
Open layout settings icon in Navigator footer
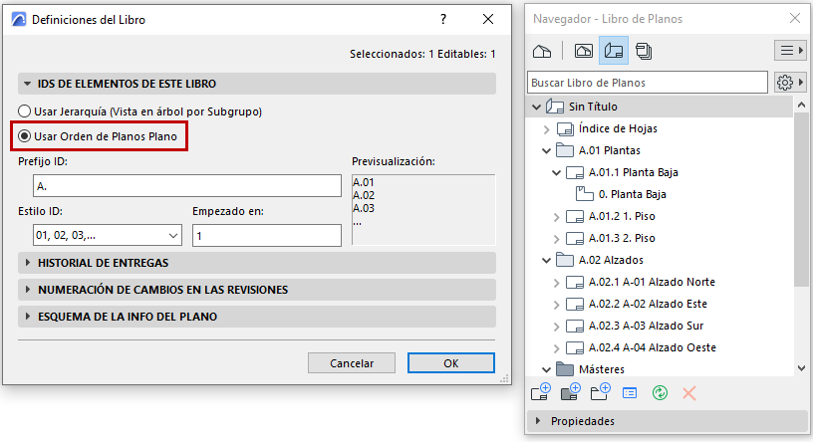click(x=630, y=393)
